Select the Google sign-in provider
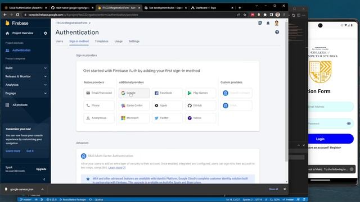The image size is (360, 202). tap(134, 93)
